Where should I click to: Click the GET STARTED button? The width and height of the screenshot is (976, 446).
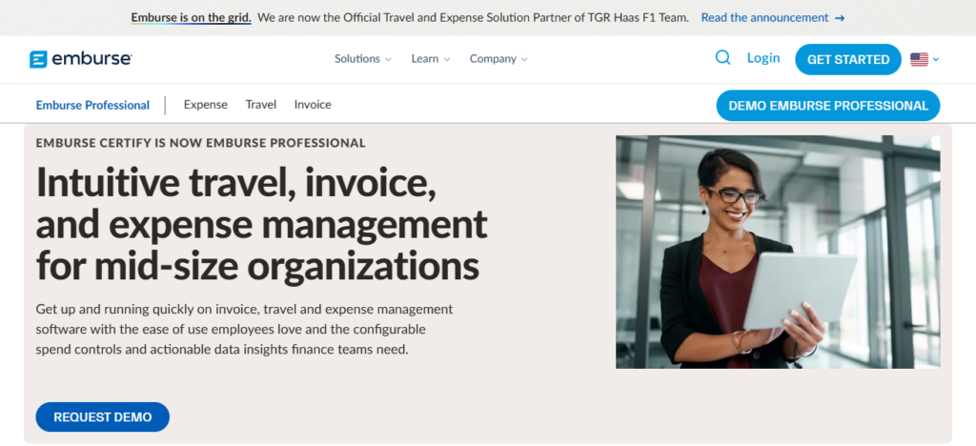847,60
